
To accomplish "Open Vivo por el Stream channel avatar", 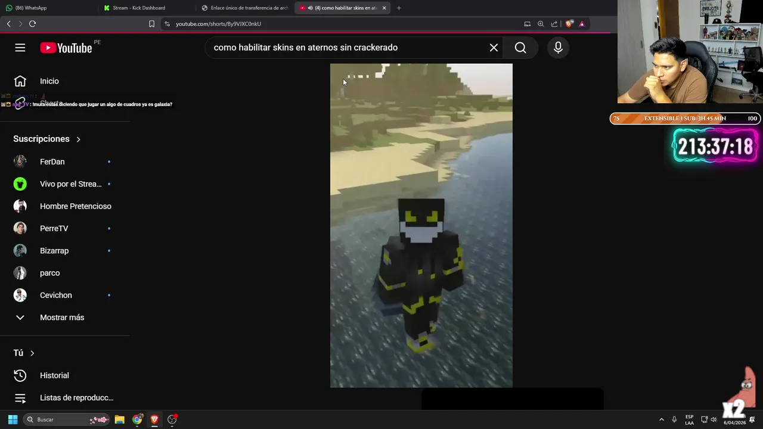I will point(20,184).
